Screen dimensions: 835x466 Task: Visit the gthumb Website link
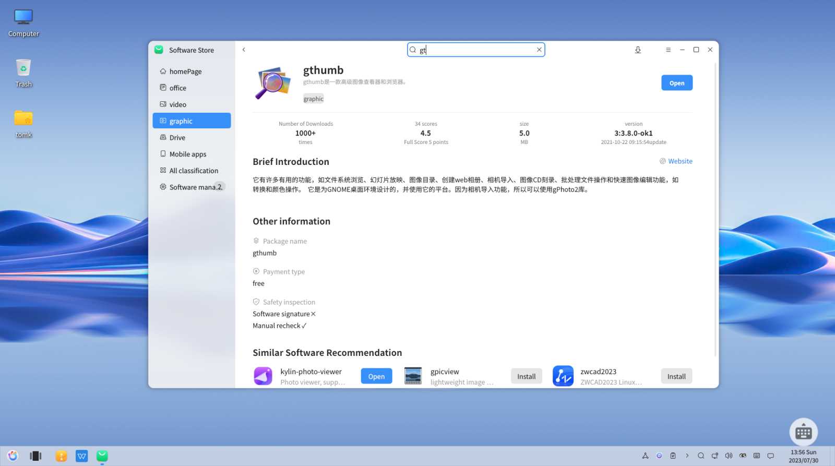click(676, 161)
